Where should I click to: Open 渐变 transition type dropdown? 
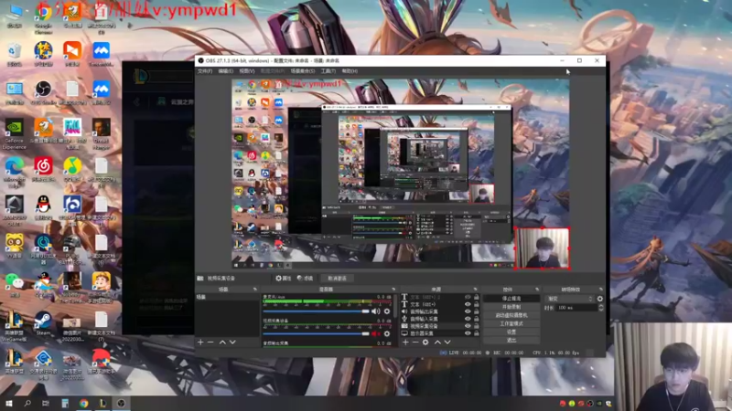tap(570, 299)
